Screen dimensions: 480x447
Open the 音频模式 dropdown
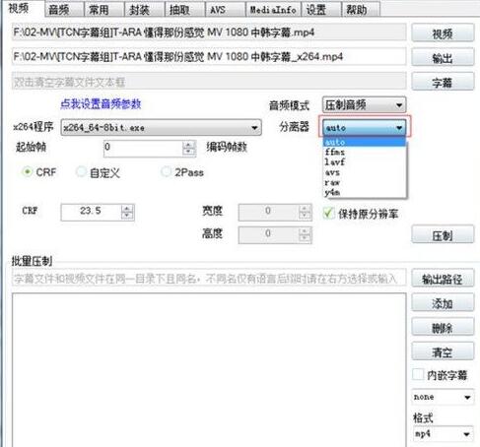[x=364, y=105]
